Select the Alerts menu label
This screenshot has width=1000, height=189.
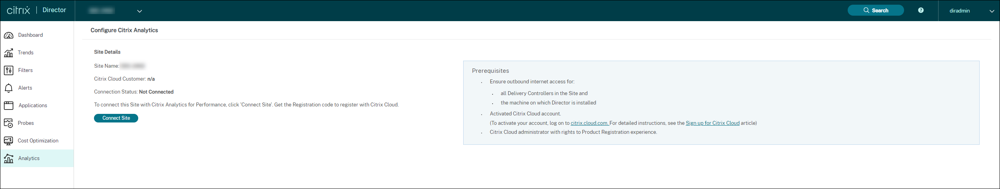coord(25,88)
